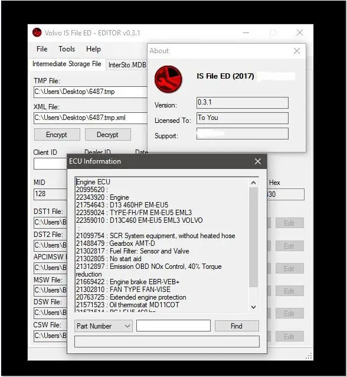
Task: Select line '21099754 : SCR System equipment'
Action: pos(155,236)
